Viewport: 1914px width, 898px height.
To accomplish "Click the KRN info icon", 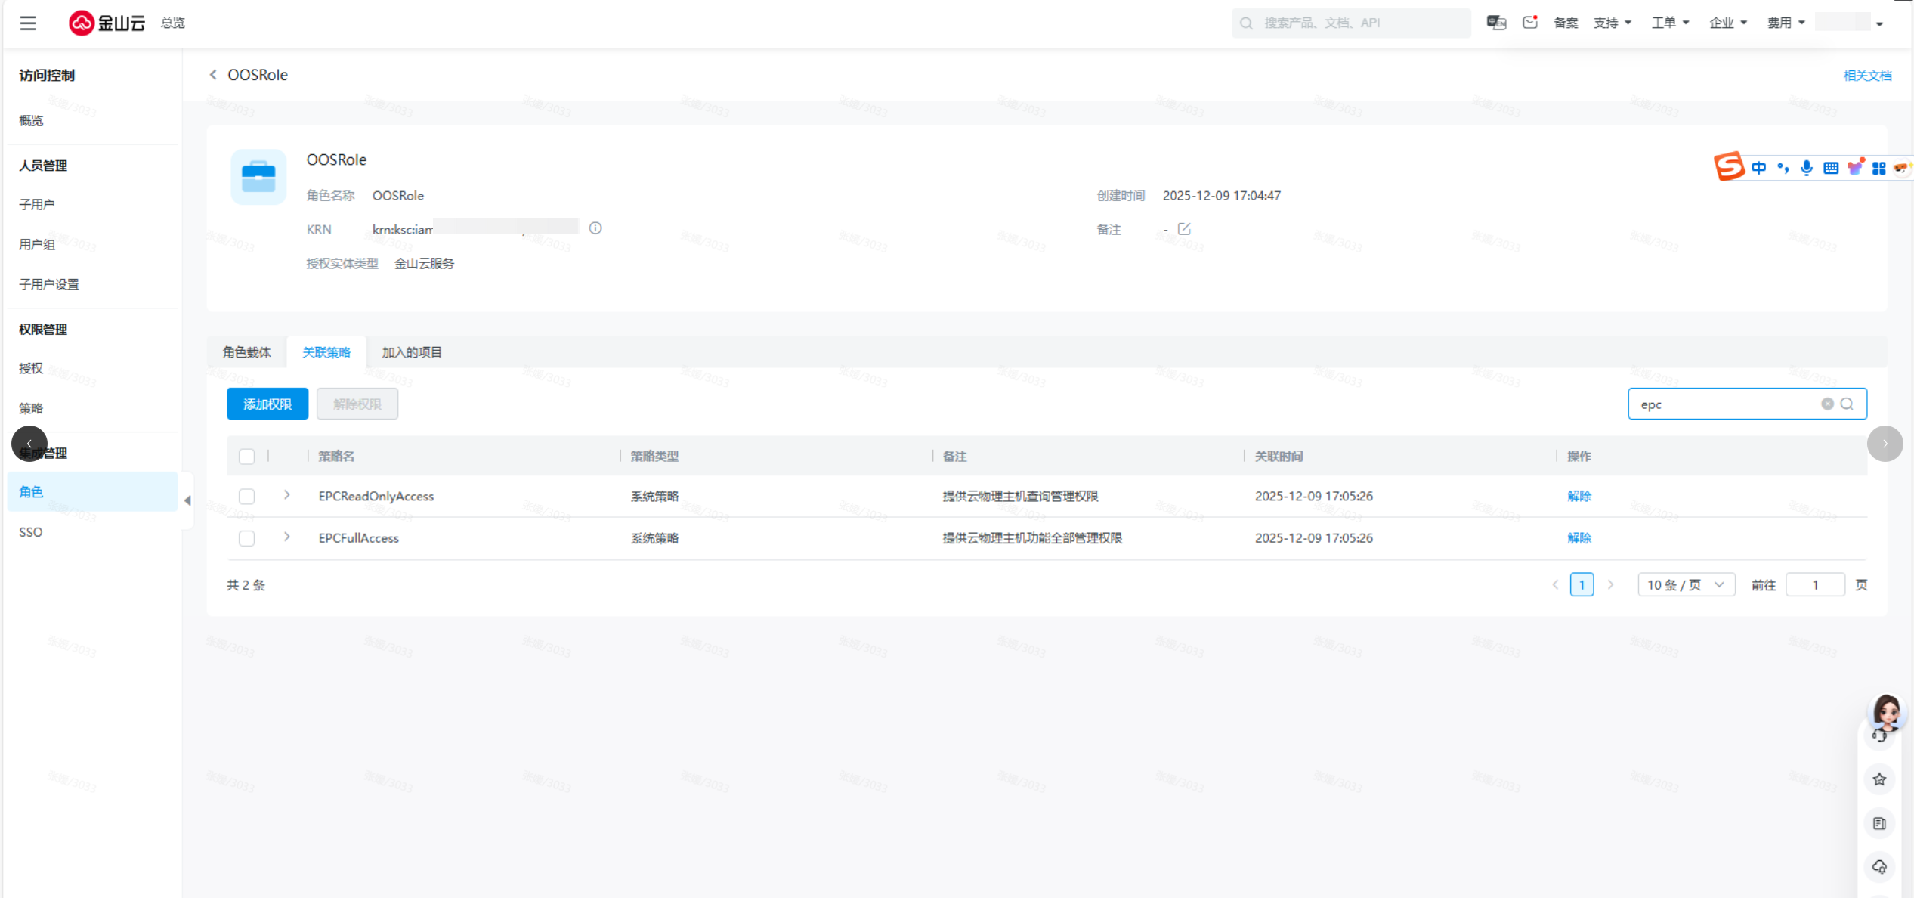I will pyautogui.click(x=595, y=228).
